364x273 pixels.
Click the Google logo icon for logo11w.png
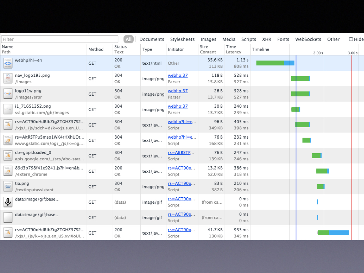(x=8, y=94)
